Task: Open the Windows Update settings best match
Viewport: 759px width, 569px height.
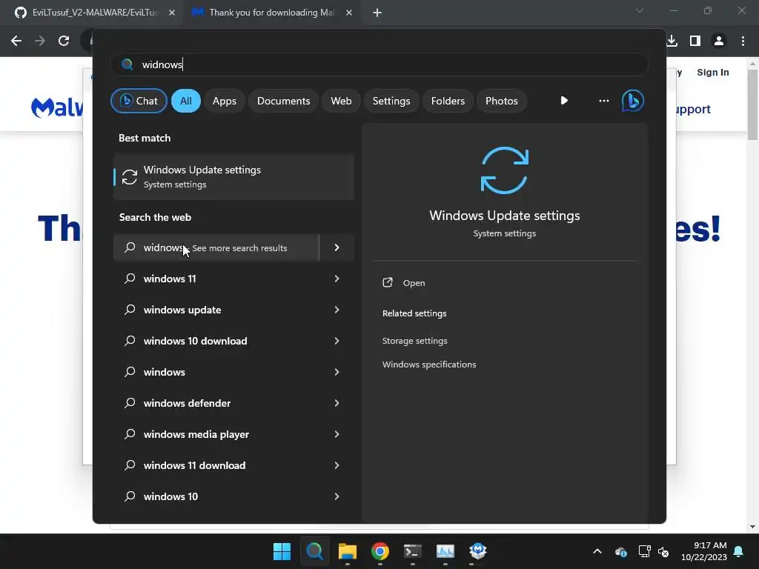Action: (233, 176)
